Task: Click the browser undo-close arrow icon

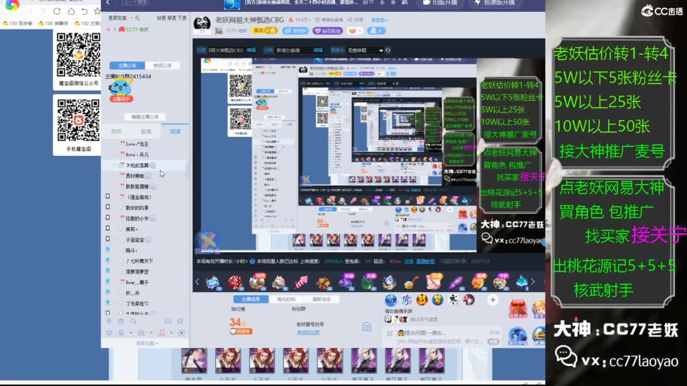Action: coord(85,11)
